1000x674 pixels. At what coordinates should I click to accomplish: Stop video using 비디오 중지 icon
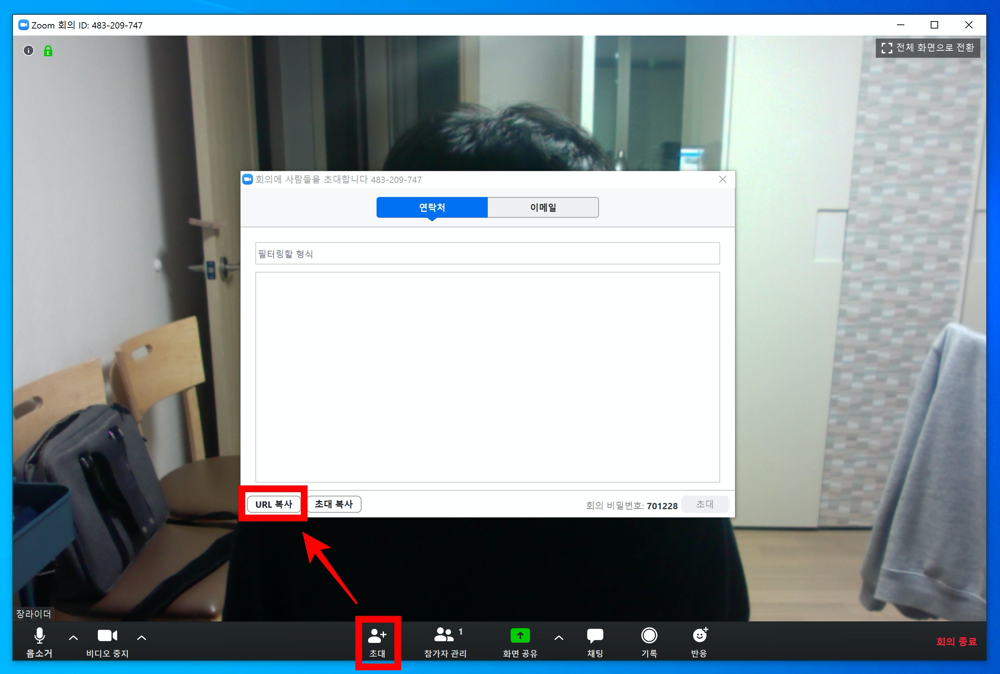pos(107,636)
